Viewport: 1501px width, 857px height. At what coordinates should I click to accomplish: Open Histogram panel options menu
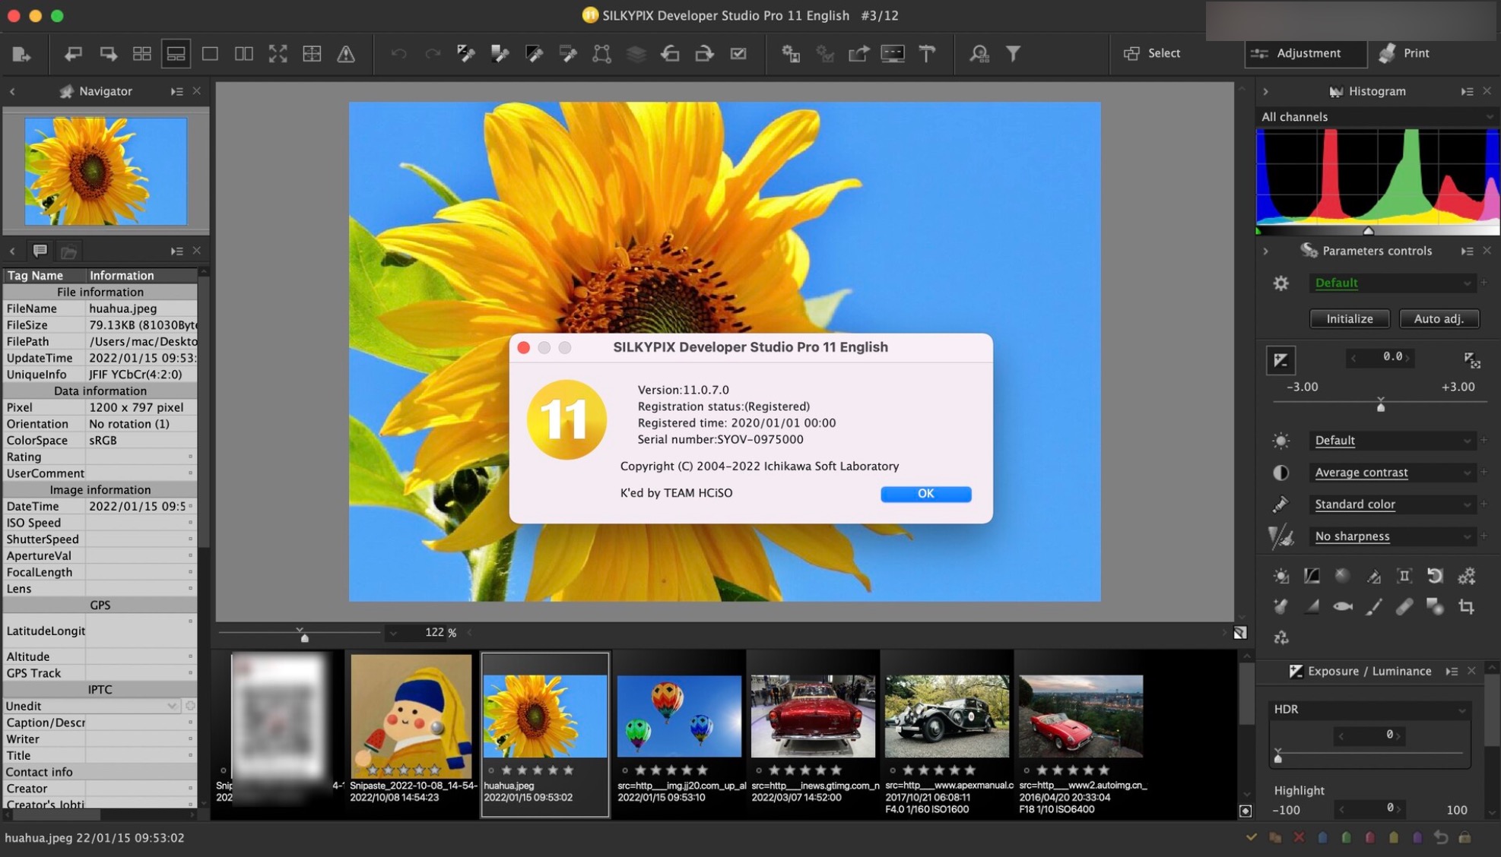coord(1467,91)
